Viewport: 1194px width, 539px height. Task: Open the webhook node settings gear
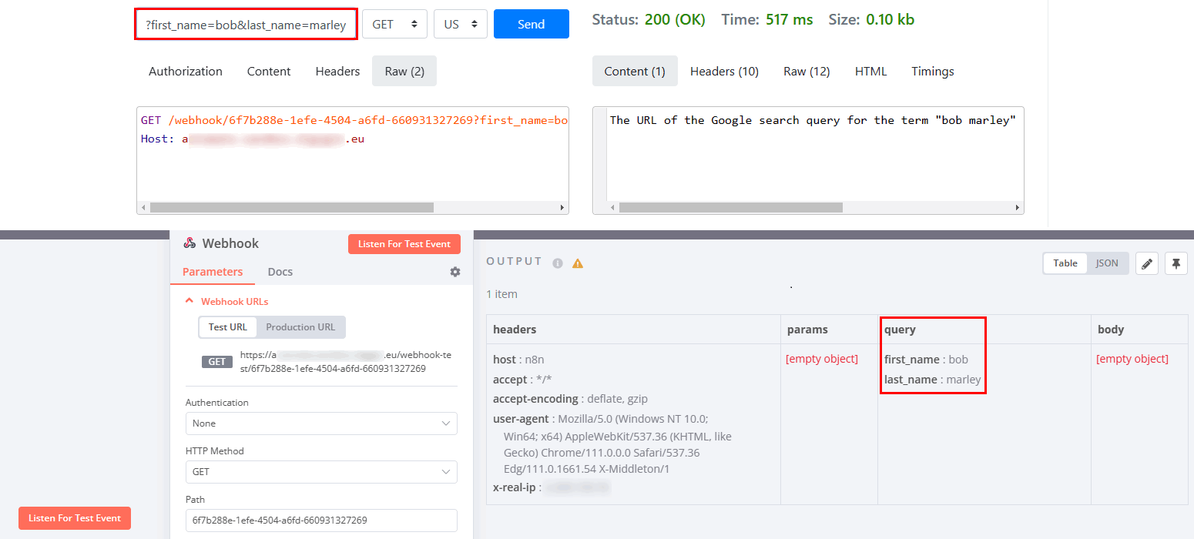pyautogui.click(x=454, y=272)
